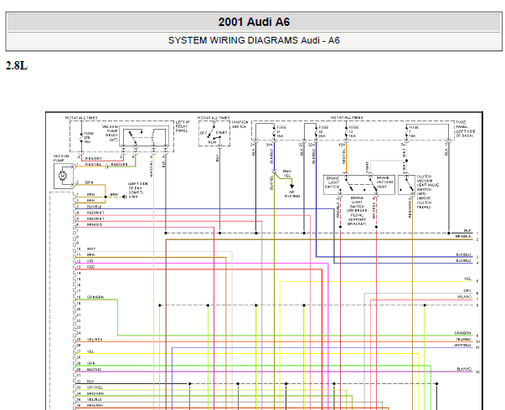The height and width of the screenshot is (410, 505).
Task: Click right-side 'YEL' label at line 5
Action: pyautogui.click(x=467, y=279)
